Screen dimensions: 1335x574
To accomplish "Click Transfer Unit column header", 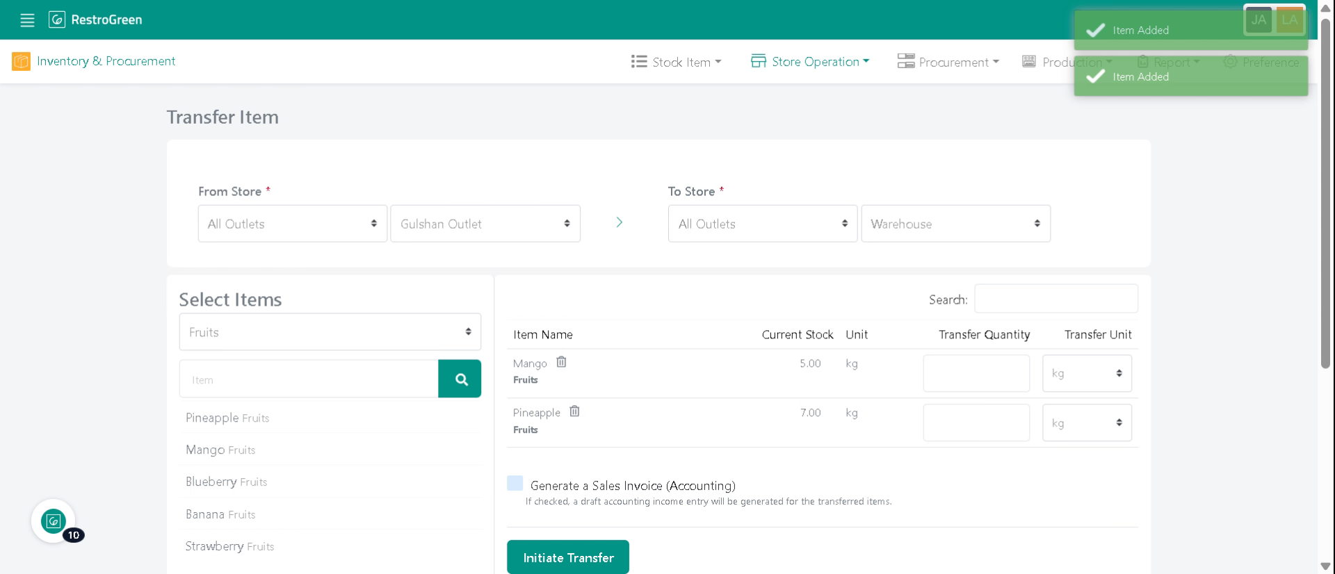I will [x=1098, y=334].
